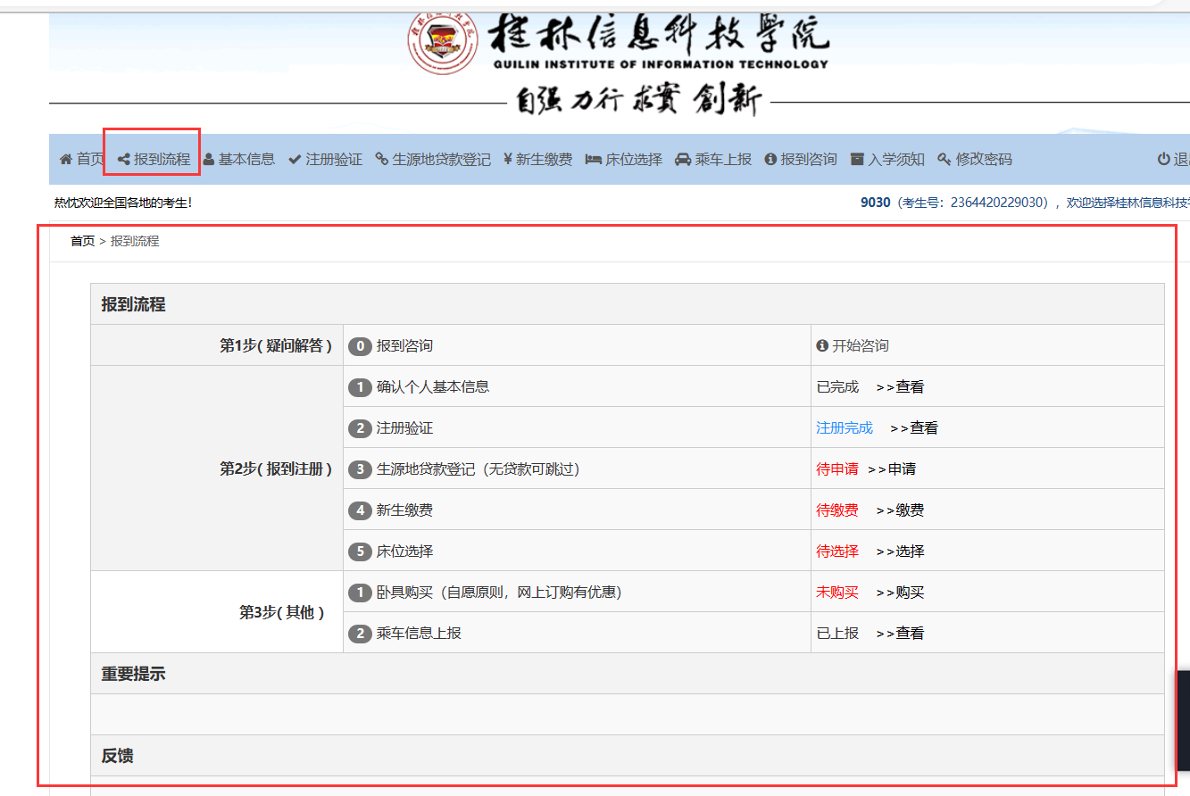Click >>选择 for 床位选择 row

coord(900,551)
